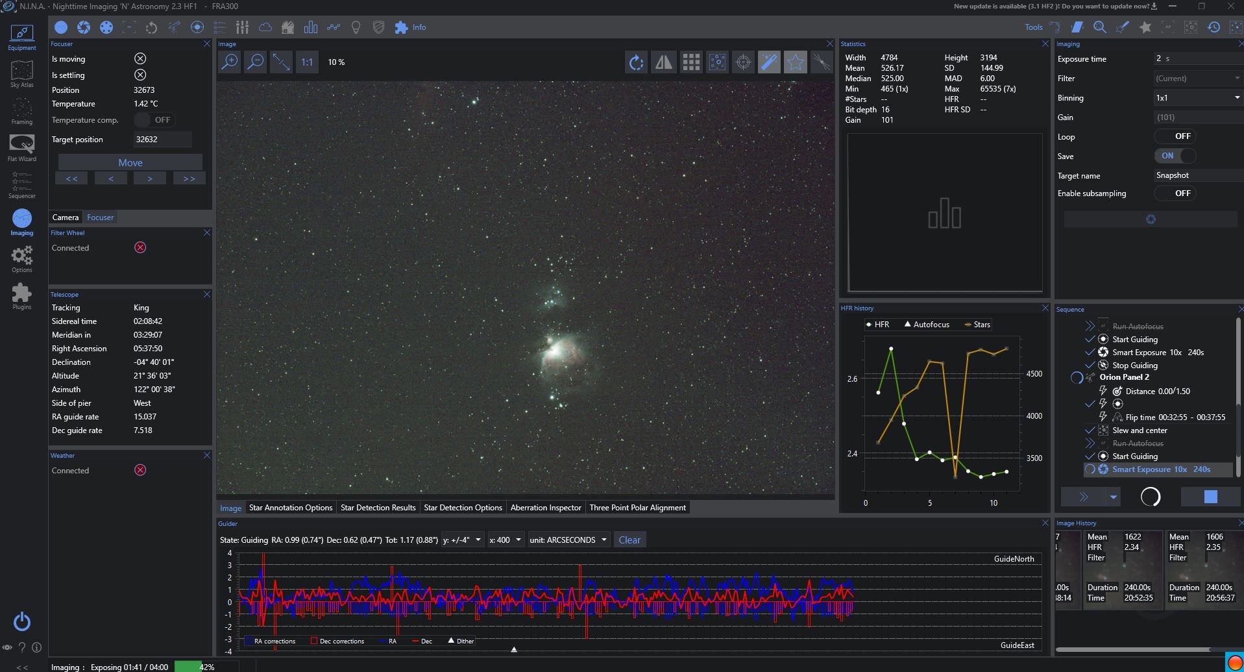Enable temperature compensation switch
This screenshot has width=1244, height=672.
click(153, 120)
